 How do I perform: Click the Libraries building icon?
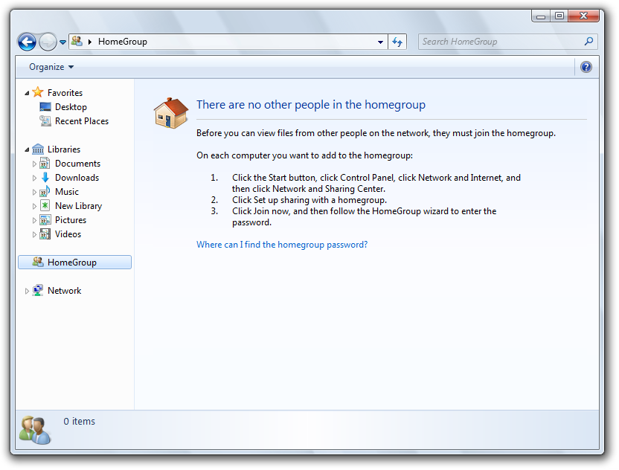click(x=38, y=149)
